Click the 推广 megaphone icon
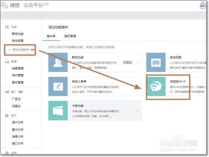The image size is (209, 157). point(7,92)
